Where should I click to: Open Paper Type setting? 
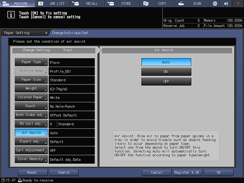coord(31,62)
